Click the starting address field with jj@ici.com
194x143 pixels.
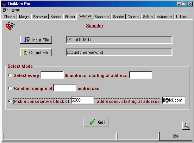point(173,101)
